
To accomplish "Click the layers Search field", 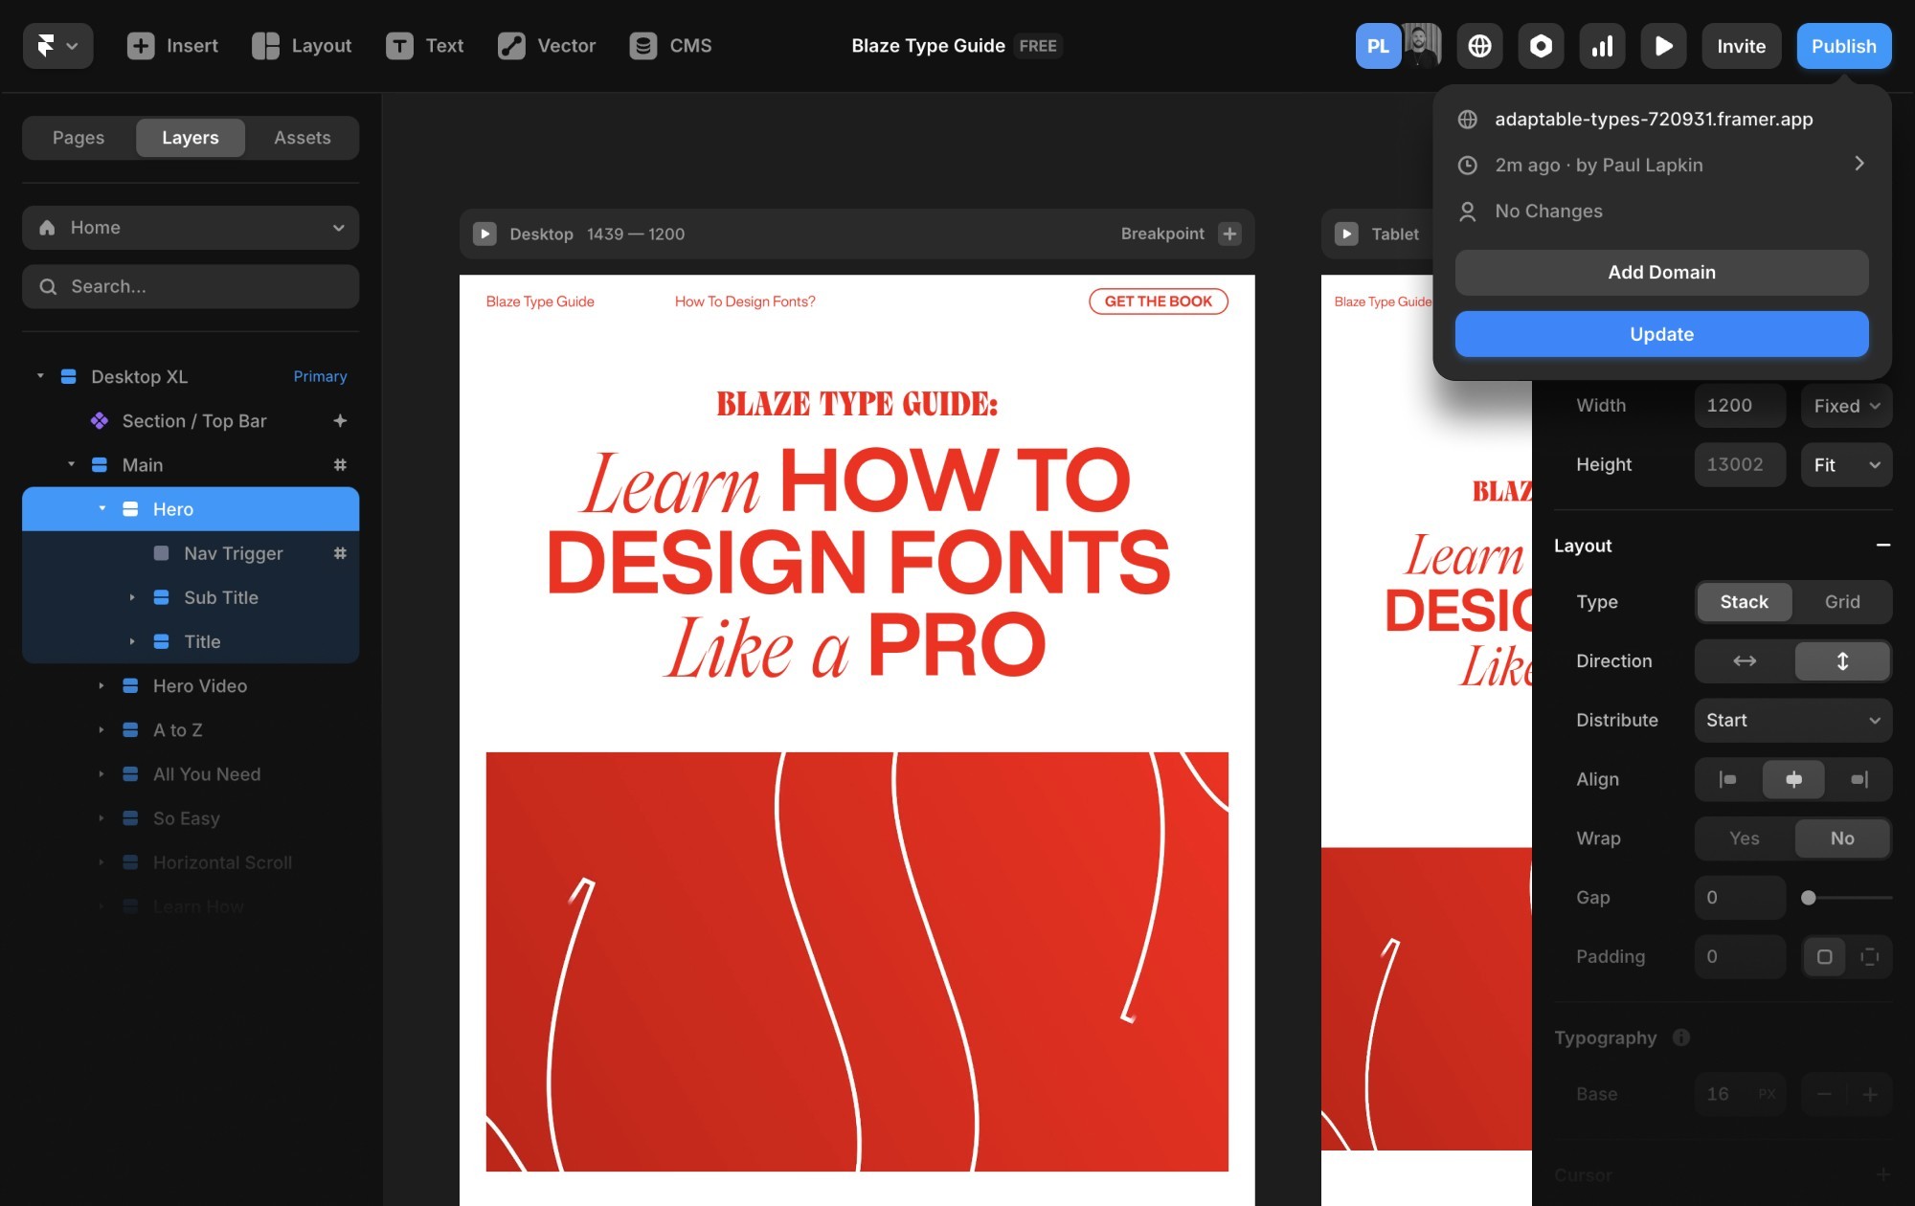I will [x=191, y=286].
